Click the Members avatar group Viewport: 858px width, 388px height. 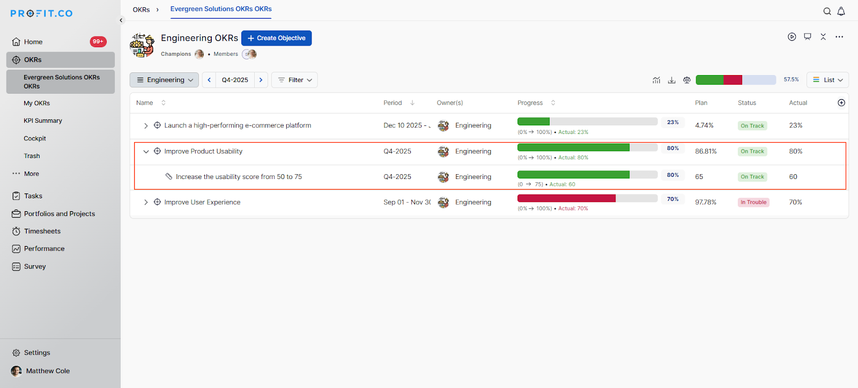[249, 54]
